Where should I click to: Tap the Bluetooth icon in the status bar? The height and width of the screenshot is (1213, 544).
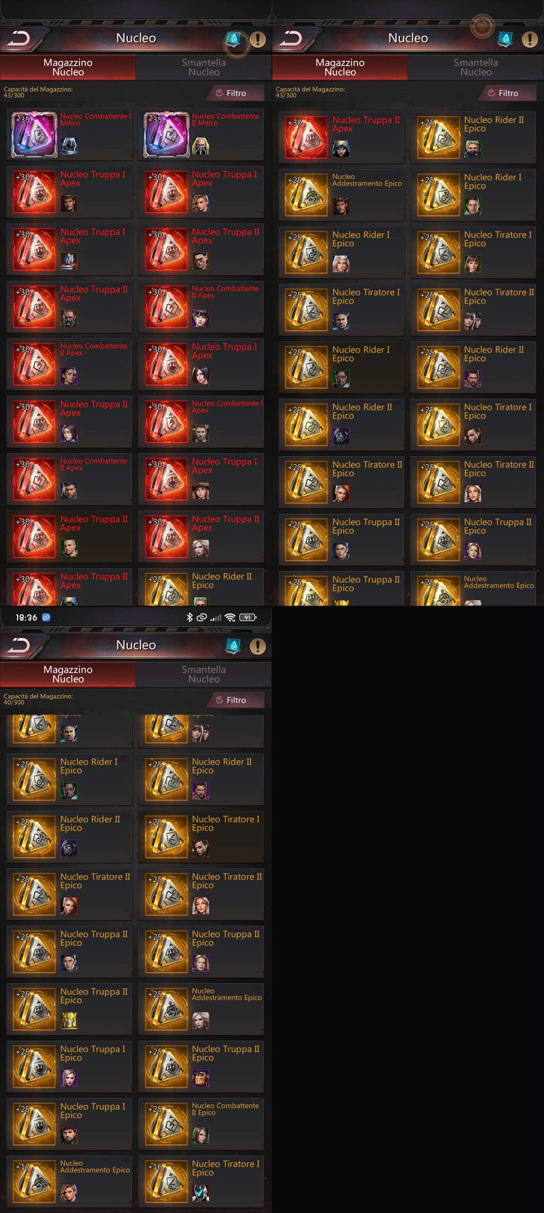(x=189, y=617)
